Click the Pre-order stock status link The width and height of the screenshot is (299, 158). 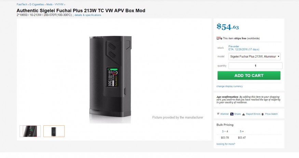[x=234, y=46]
